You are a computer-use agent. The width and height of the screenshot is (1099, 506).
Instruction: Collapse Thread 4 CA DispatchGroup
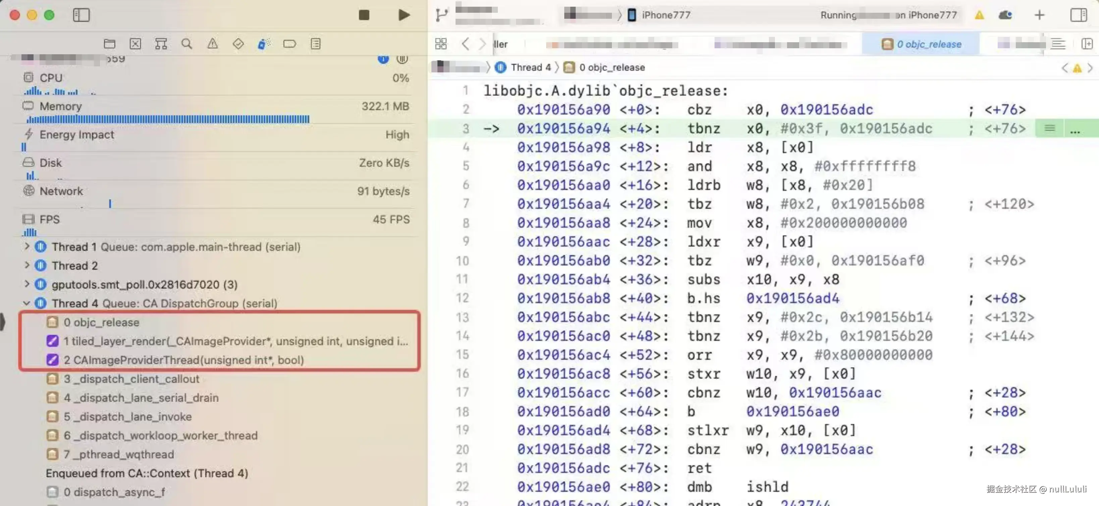27,303
